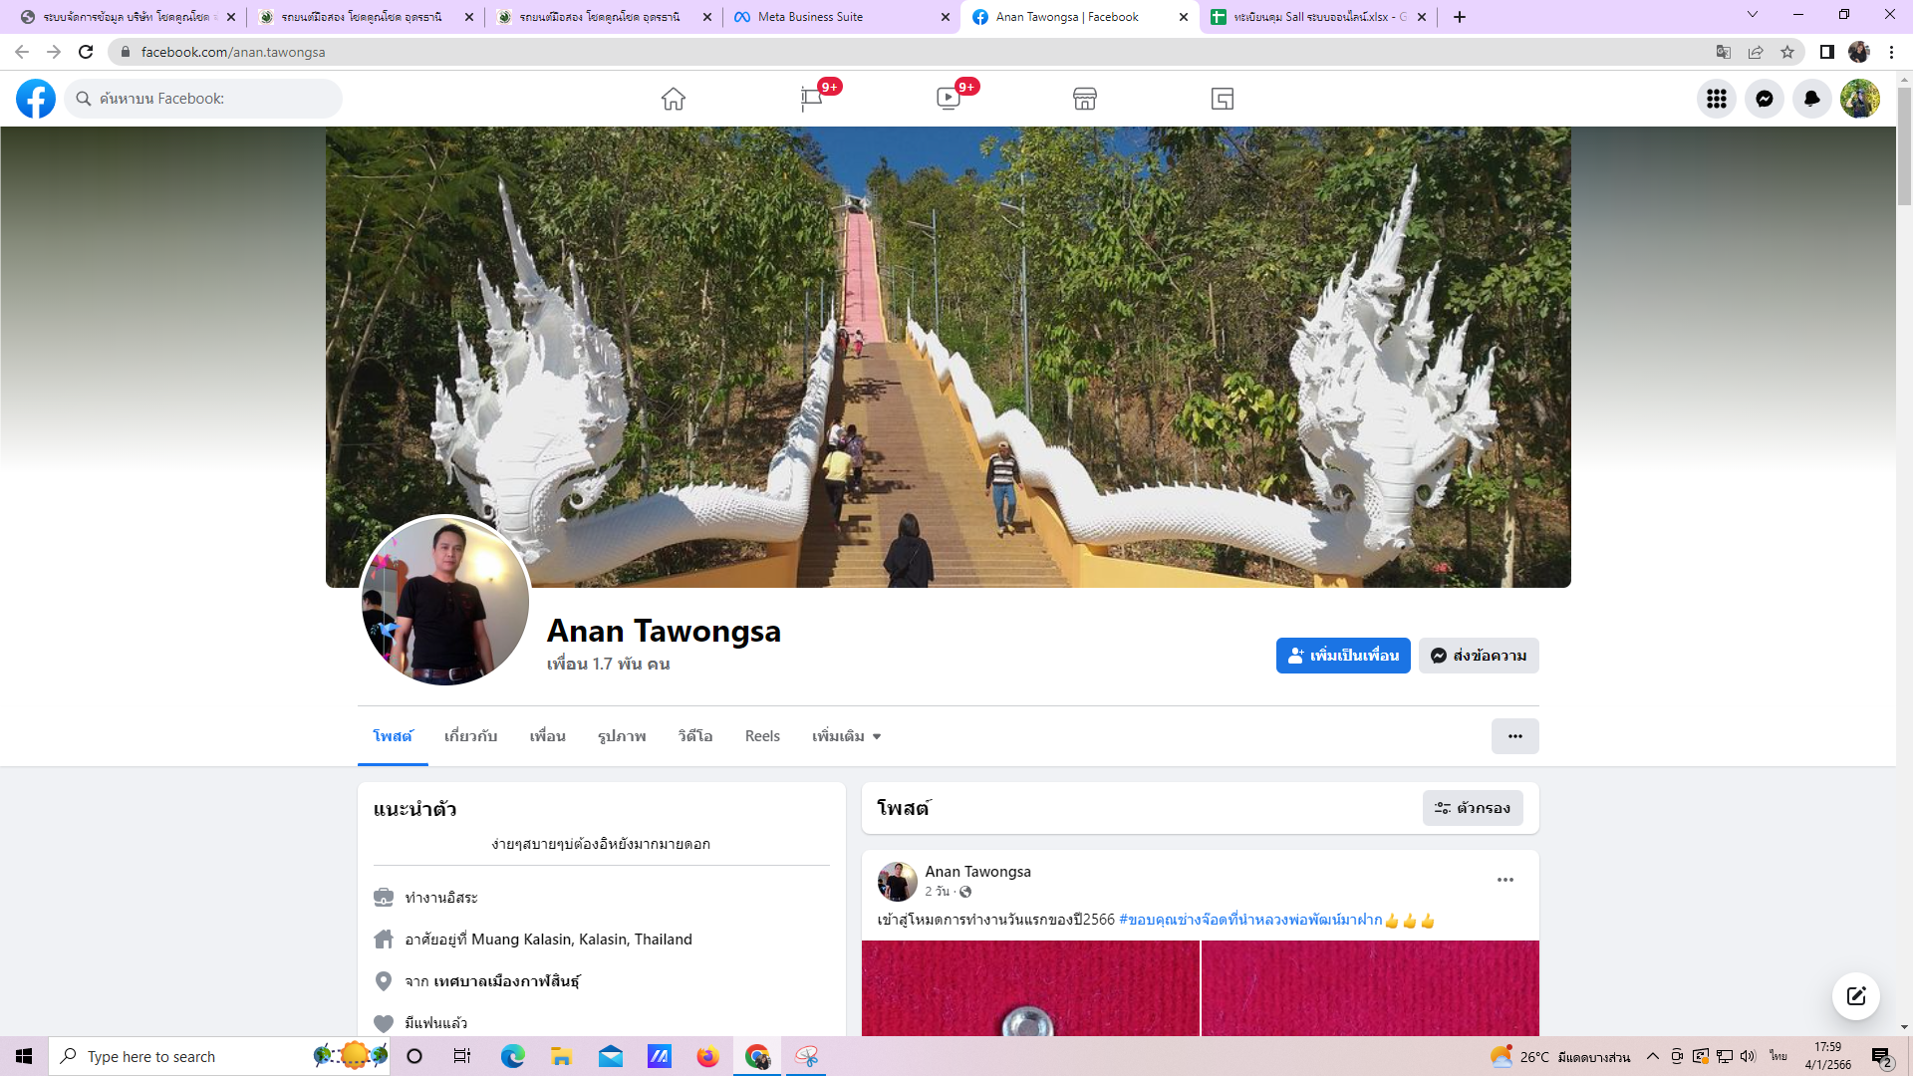Bookmark this page with star icon
Viewport: 1913px width, 1076px height.
(x=1787, y=52)
